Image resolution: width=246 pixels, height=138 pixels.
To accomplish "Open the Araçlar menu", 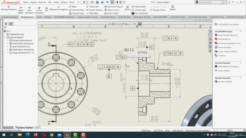I will coord(56,2).
